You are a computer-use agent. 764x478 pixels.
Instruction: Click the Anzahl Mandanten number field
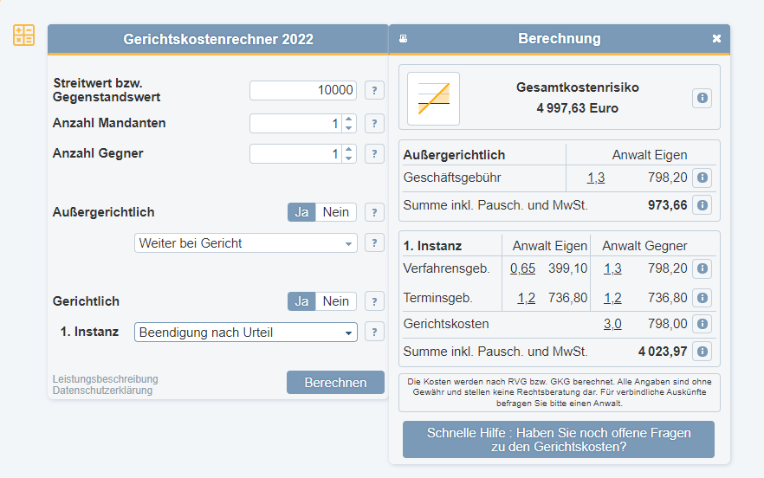pos(295,123)
